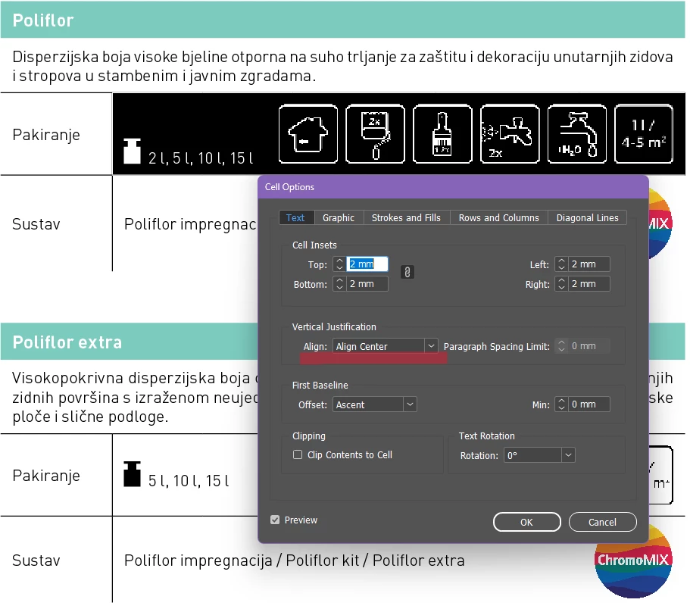Click the Bottom inset value field
Screen dimensions: 690x612
[x=367, y=284]
